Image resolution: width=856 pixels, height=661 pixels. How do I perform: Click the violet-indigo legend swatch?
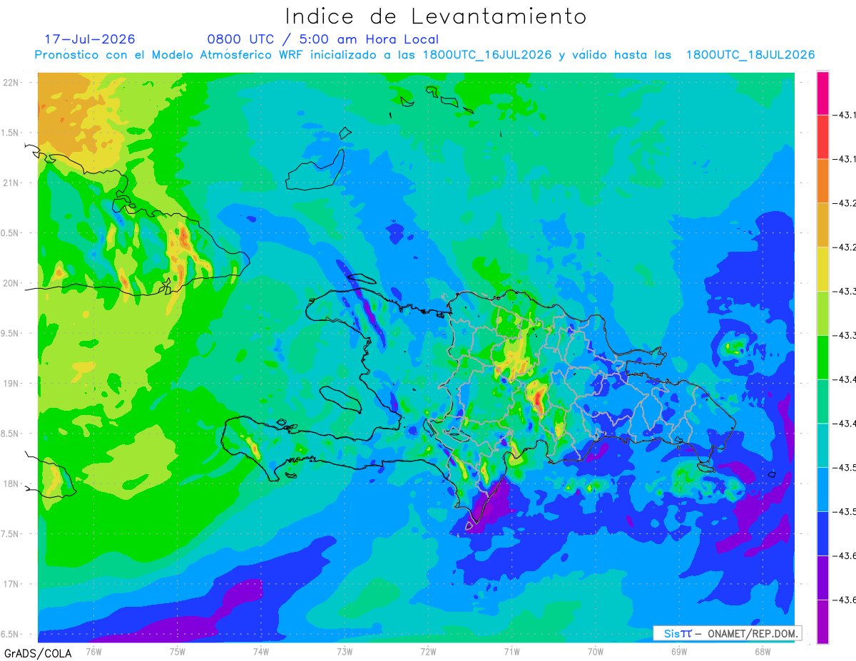click(x=822, y=578)
